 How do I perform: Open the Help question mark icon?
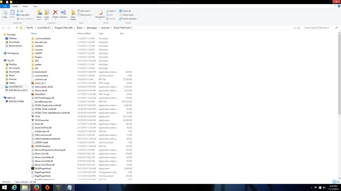(339, 6)
